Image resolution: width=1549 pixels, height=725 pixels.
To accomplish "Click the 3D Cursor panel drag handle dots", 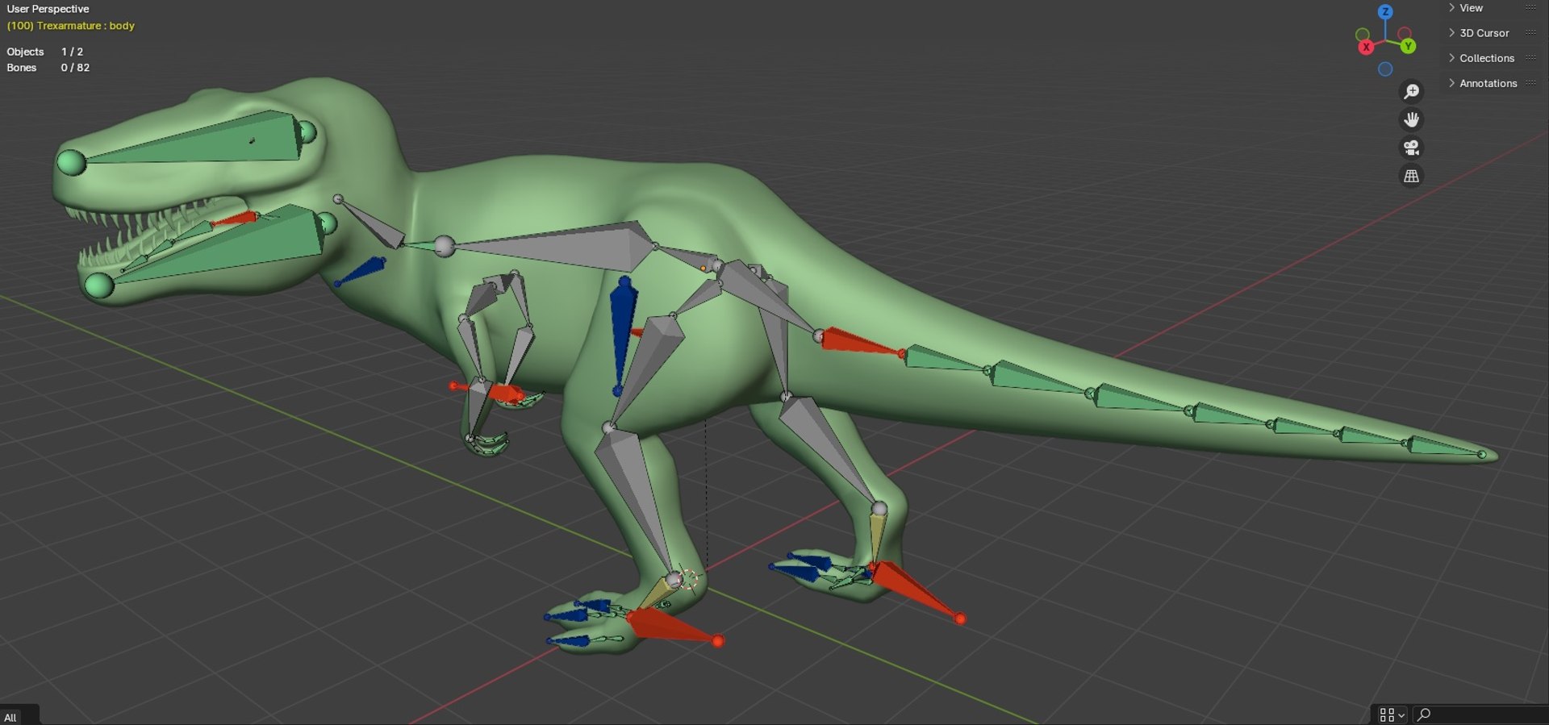I will (x=1530, y=33).
